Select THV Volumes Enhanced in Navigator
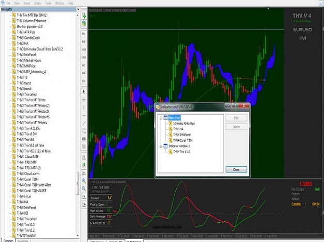Image resolution: width=324 pixels, height=242 pixels. (x=32, y=21)
